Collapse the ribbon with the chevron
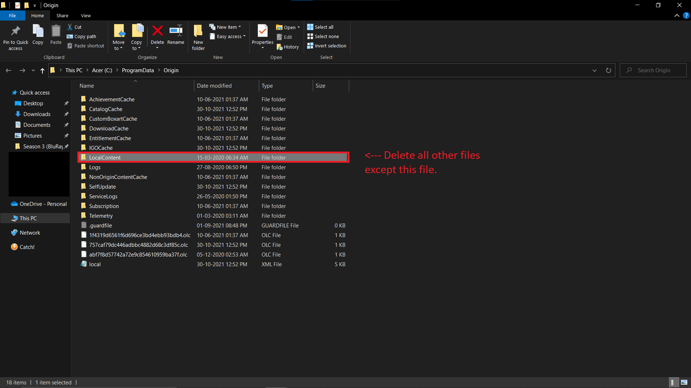691x388 pixels. (x=677, y=15)
